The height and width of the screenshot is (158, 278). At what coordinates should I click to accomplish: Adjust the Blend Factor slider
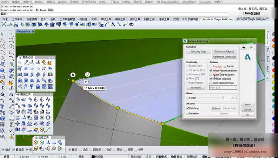(x=222, y=98)
